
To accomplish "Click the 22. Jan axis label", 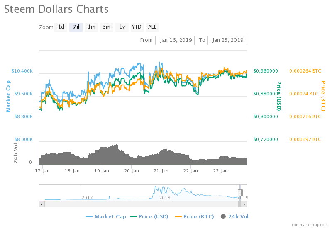I will tap(190, 171).
